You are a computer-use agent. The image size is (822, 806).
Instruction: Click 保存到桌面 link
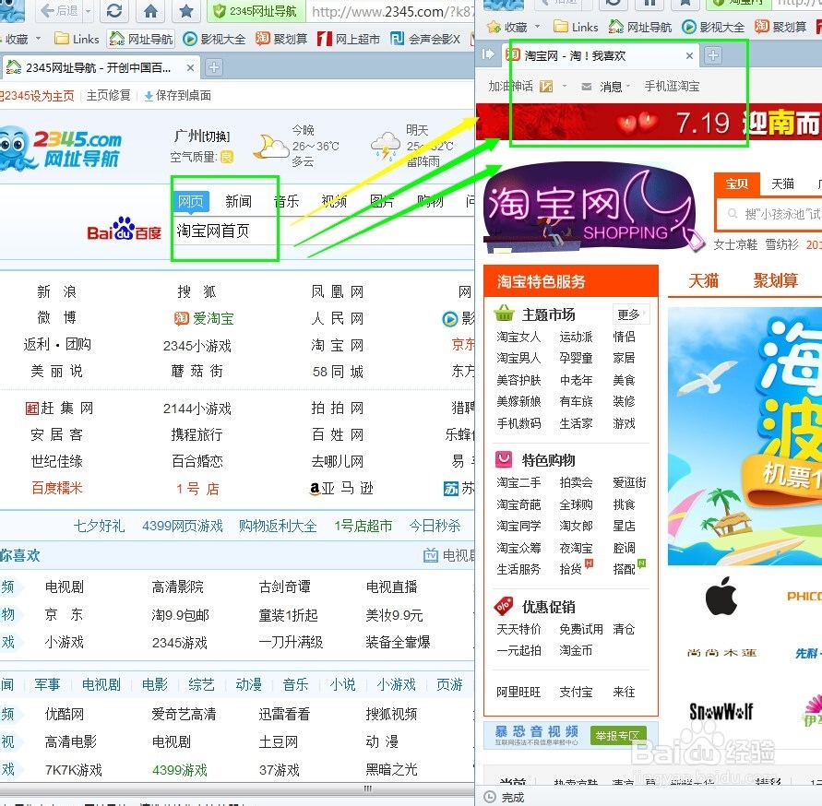click(178, 95)
